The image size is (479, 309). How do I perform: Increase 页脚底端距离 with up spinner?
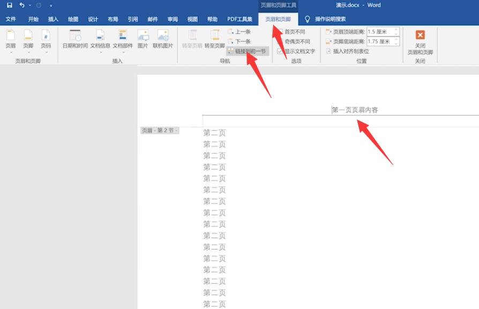click(x=396, y=40)
